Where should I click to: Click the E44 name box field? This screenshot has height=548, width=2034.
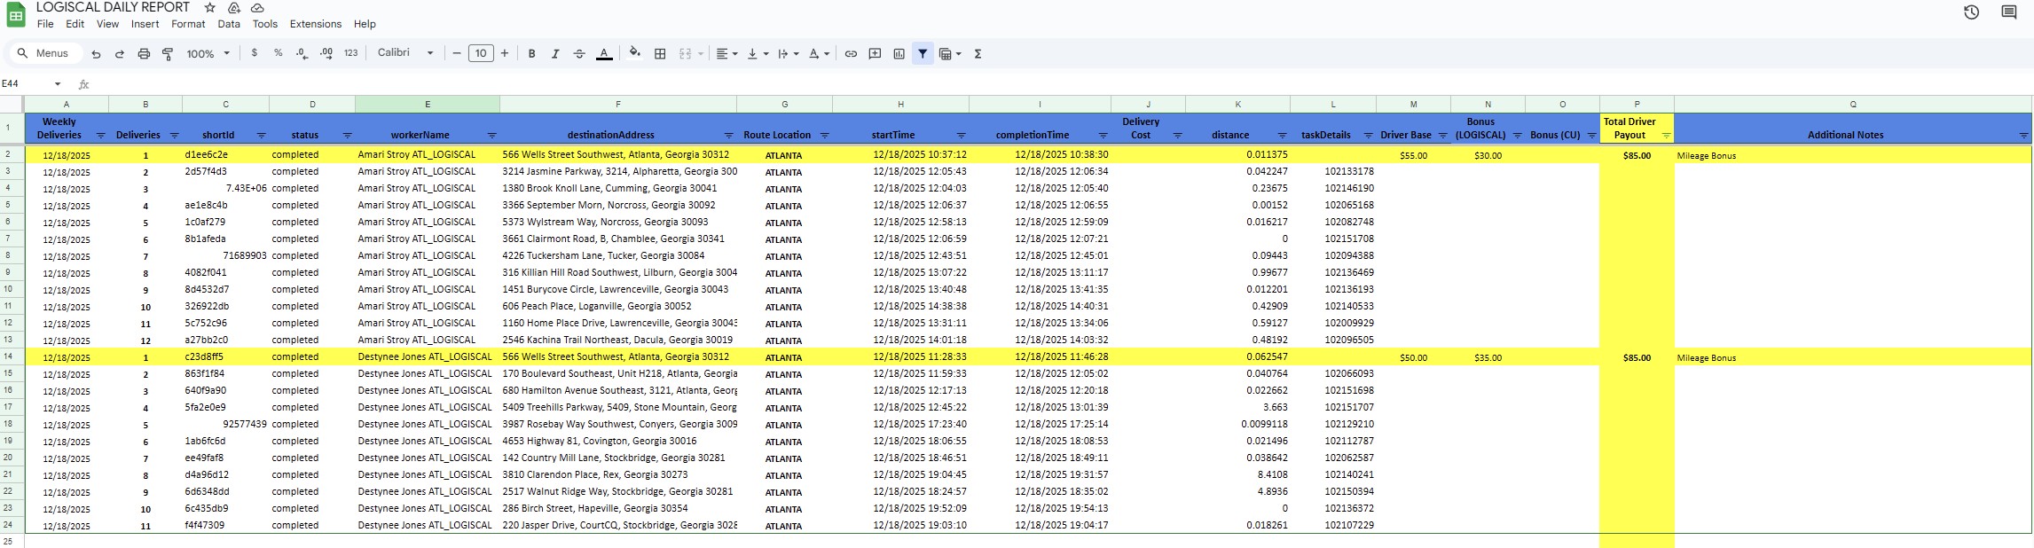[x=25, y=84]
